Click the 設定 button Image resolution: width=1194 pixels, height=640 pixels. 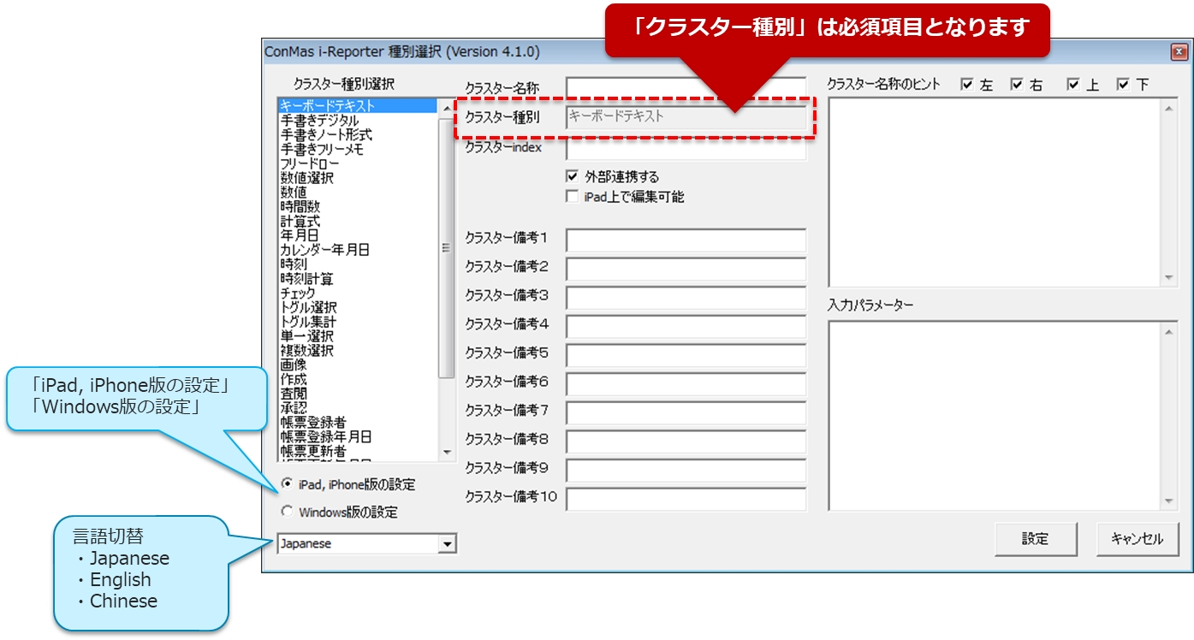(1035, 539)
